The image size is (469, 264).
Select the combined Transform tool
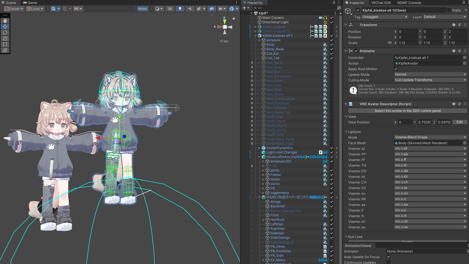[x=5, y=50]
